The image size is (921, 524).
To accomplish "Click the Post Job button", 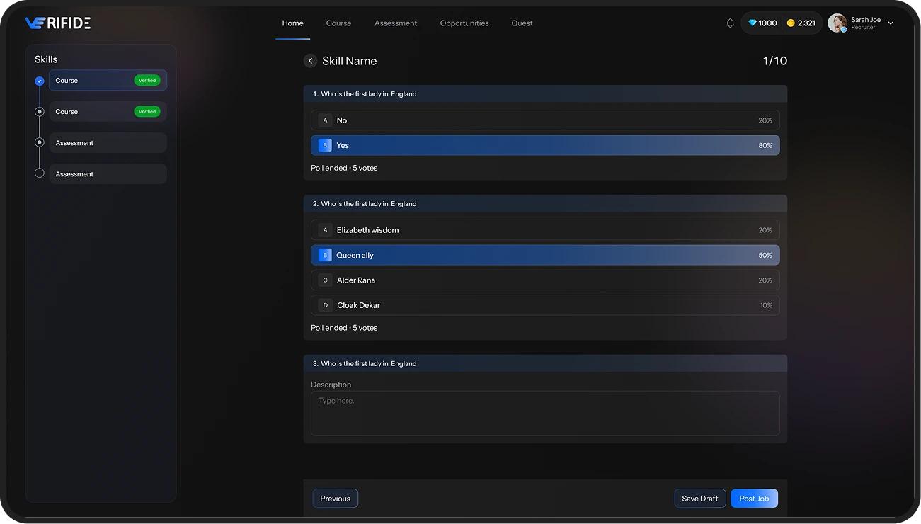I will pos(754,499).
